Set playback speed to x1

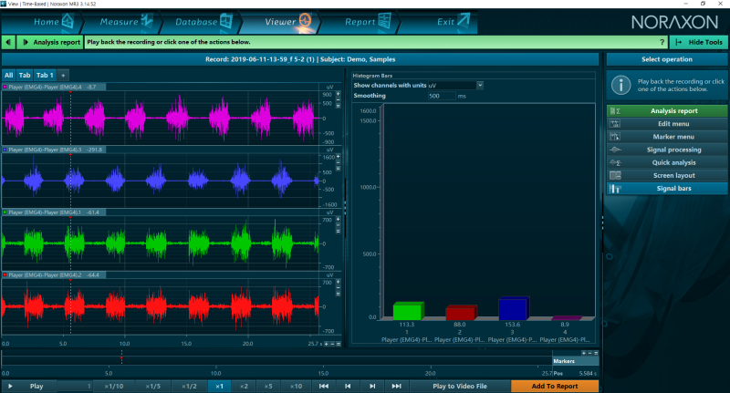click(x=219, y=386)
